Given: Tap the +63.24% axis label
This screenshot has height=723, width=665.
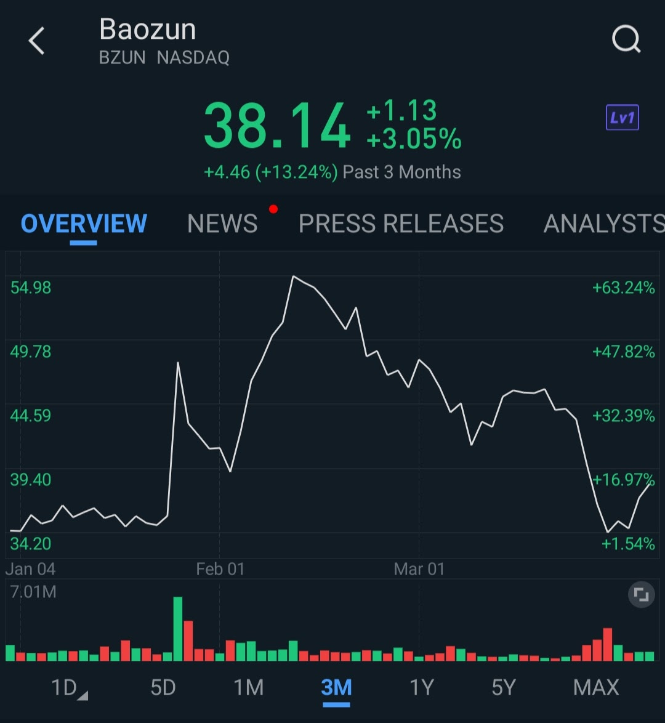Looking at the screenshot, I should point(624,288).
